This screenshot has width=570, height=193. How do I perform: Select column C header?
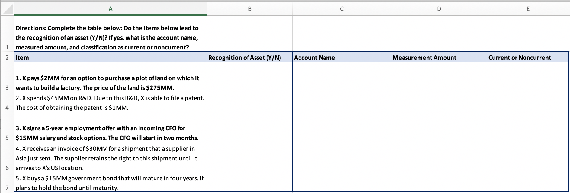click(x=341, y=9)
